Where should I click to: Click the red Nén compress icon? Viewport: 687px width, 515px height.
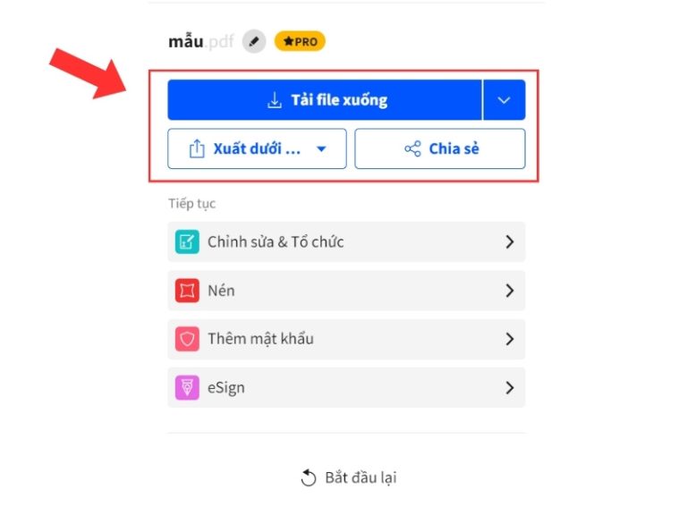click(x=187, y=291)
